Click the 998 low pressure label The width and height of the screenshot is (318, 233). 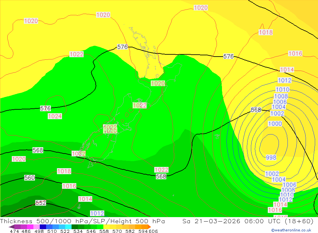click(271, 157)
